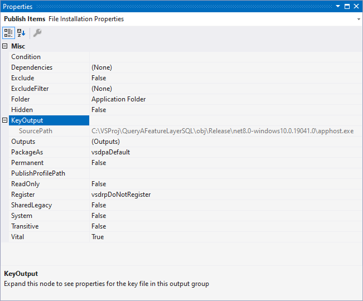Select the Dependencies property row
Screen dimensions: 363x301
32,67
